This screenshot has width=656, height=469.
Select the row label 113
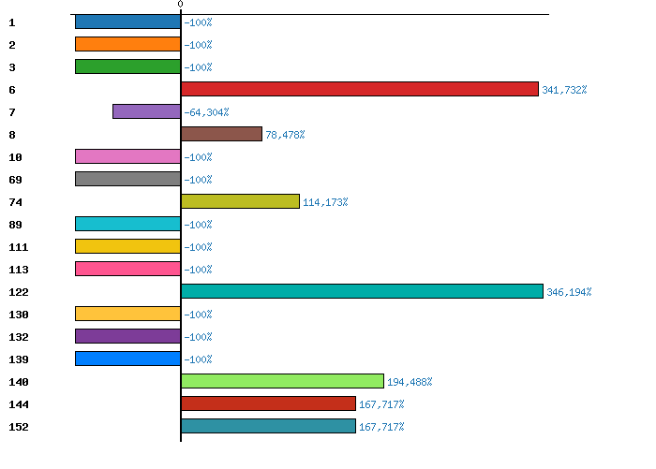pyautogui.click(x=19, y=270)
